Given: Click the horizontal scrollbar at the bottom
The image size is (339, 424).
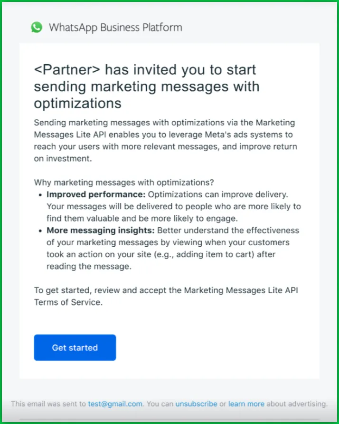Looking at the screenshot, I should [x=169, y=420].
